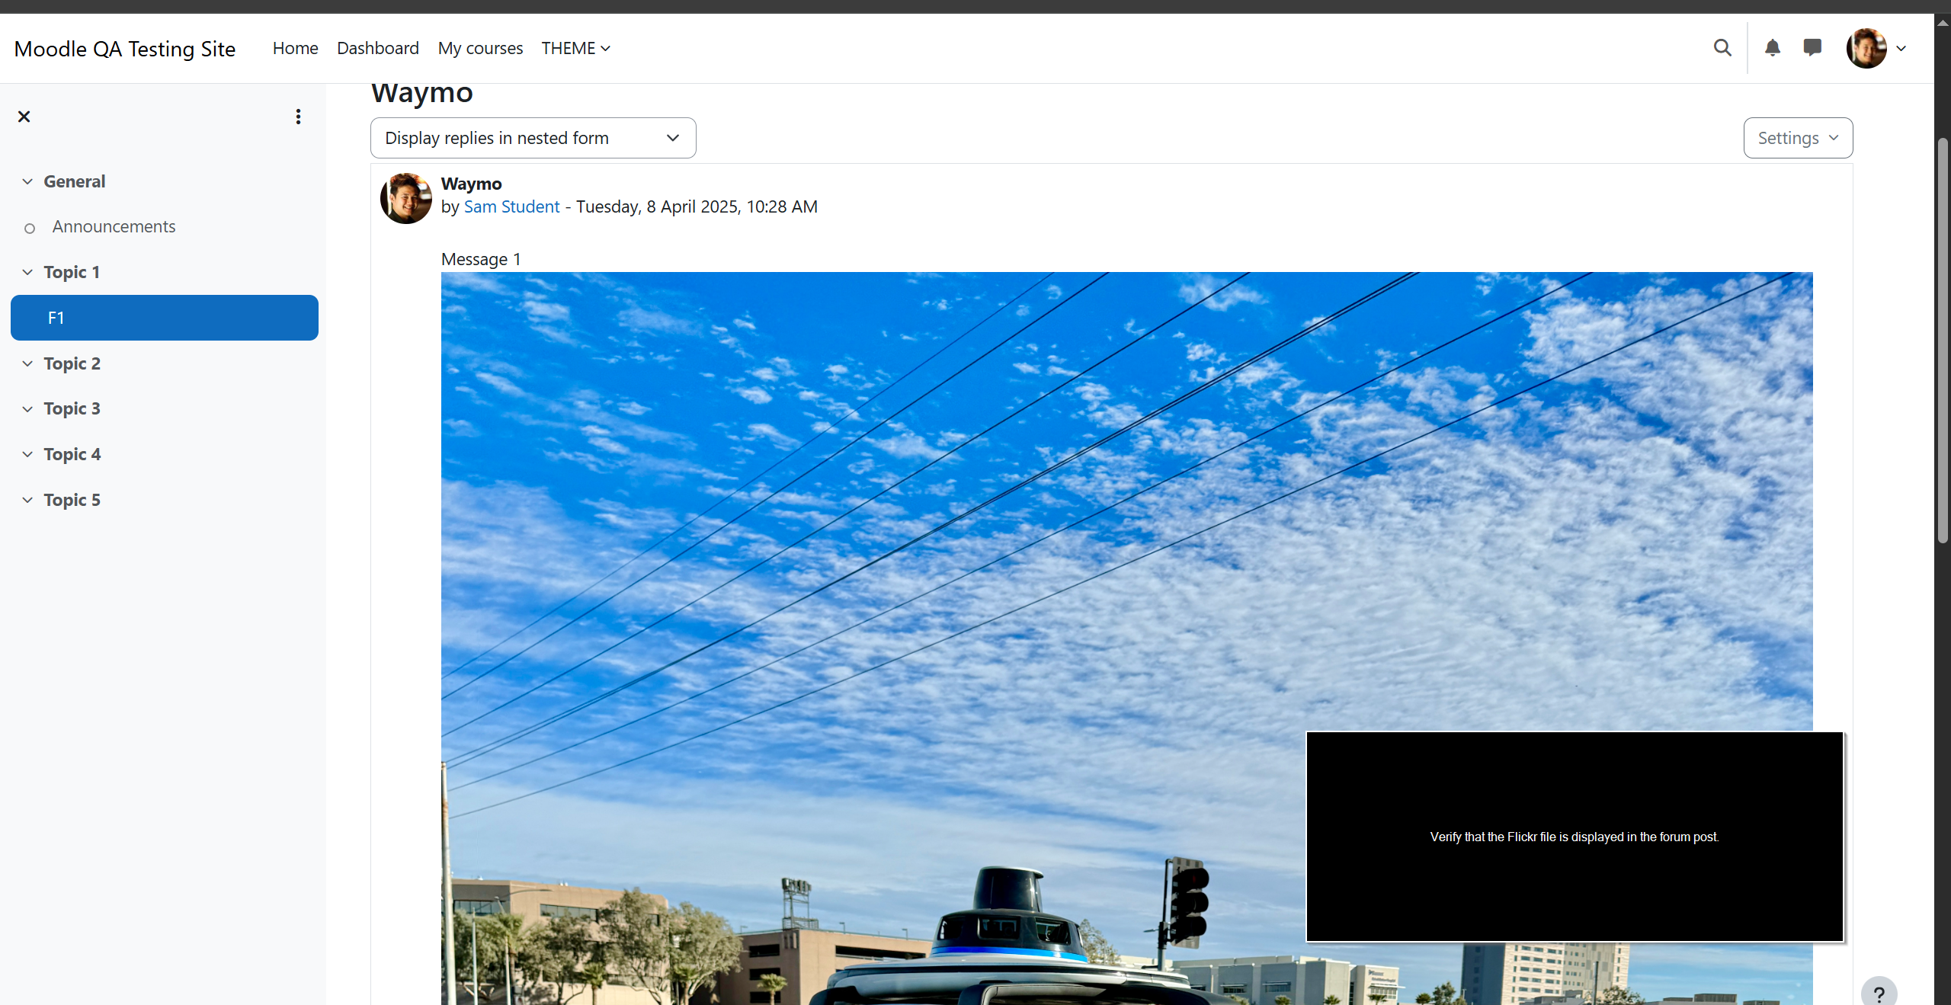1951x1005 pixels.
Task: Open the user menu avatar
Action: [1866, 48]
